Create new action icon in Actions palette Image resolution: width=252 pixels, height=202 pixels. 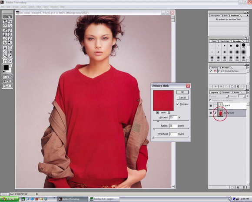(x=238, y=87)
